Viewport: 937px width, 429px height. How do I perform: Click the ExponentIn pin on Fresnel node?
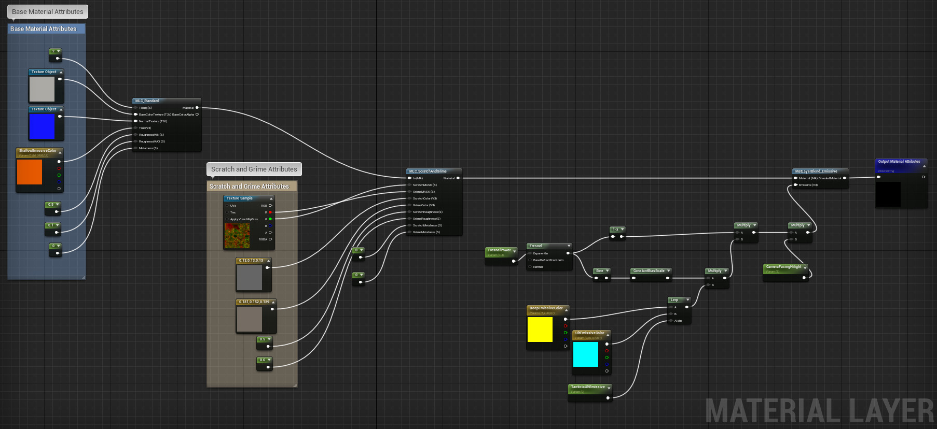click(530, 253)
